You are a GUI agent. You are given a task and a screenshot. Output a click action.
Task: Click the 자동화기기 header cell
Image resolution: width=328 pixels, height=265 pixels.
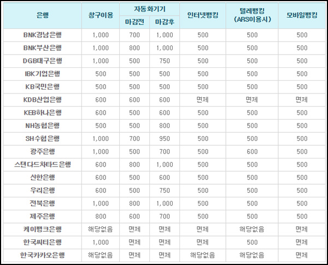(150, 9)
